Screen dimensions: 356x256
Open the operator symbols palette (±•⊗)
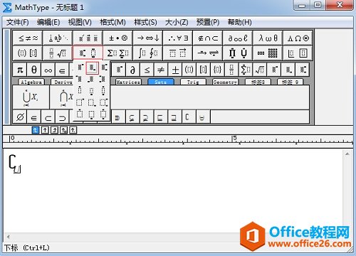pyautogui.click(x=117, y=38)
